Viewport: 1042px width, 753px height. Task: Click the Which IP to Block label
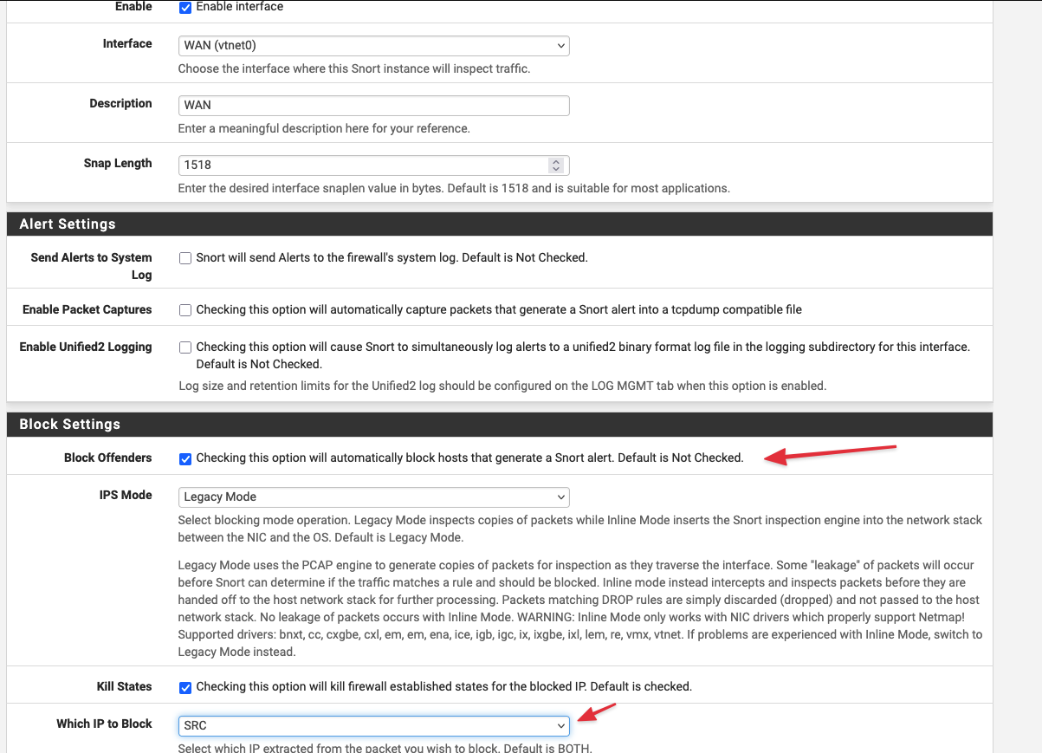tap(104, 724)
